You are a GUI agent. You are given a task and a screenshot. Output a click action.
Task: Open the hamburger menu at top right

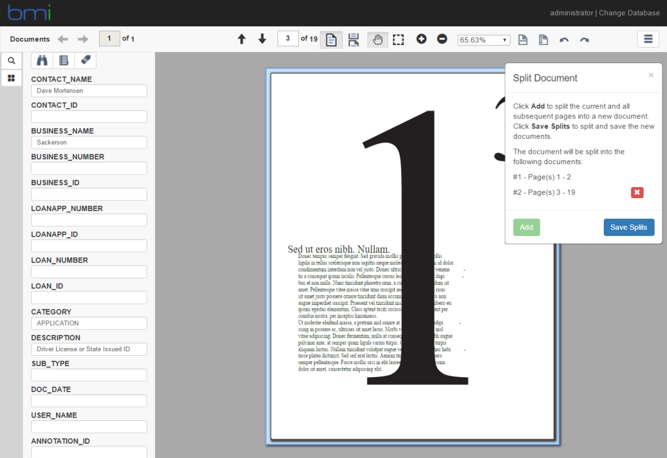pyautogui.click(x=648, y=39)
